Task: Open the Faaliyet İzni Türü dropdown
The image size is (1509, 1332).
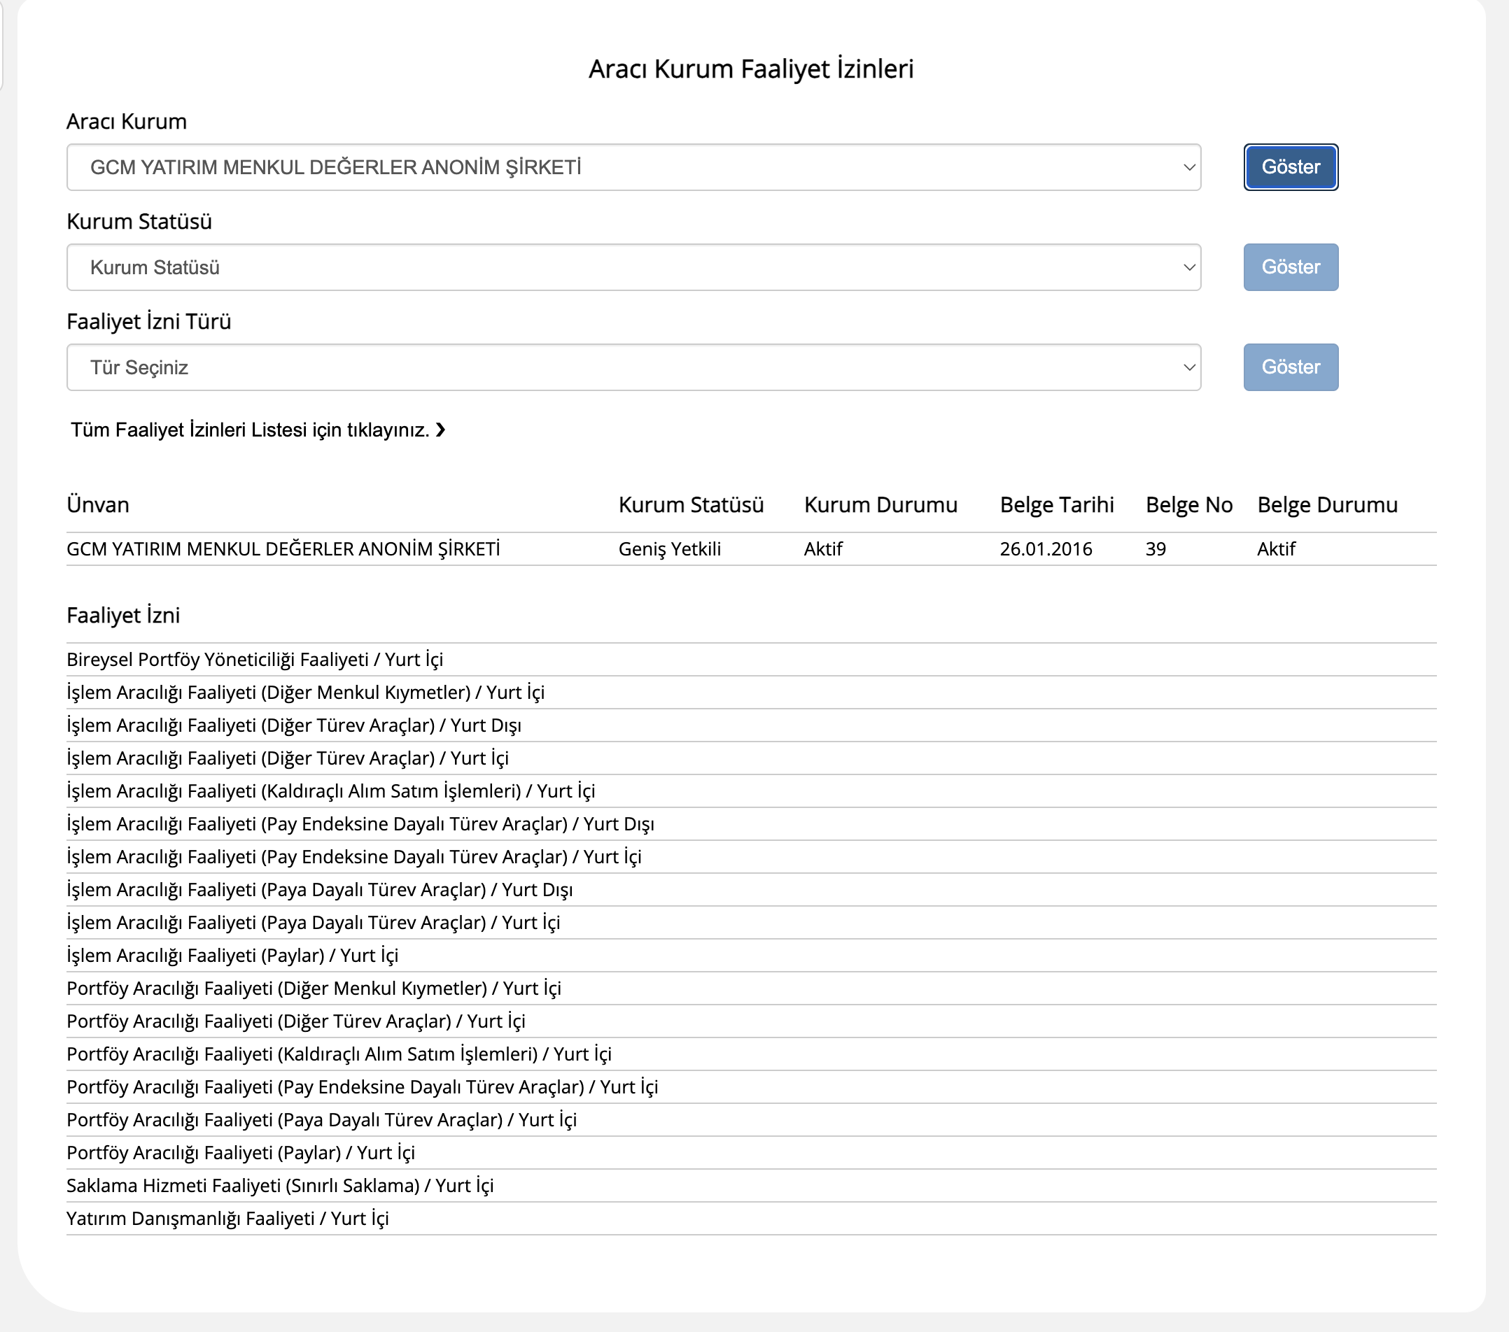Action: 633,367
